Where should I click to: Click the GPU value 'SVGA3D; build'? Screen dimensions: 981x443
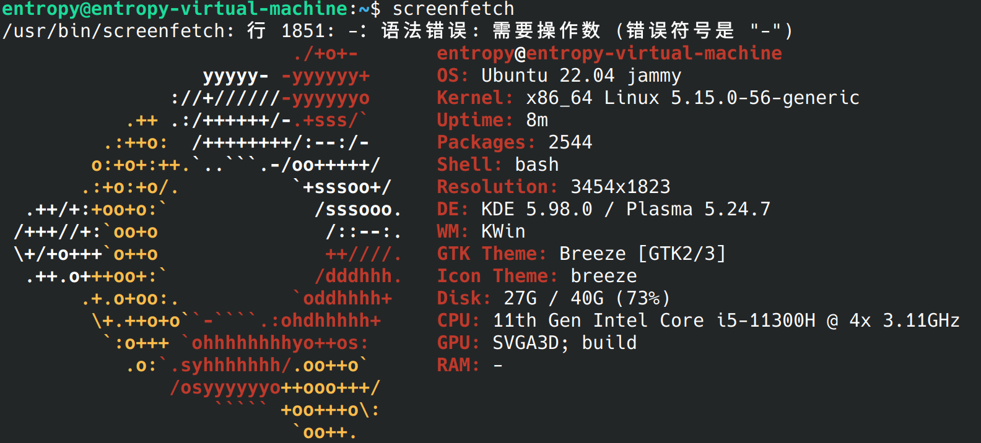point(565,343)
